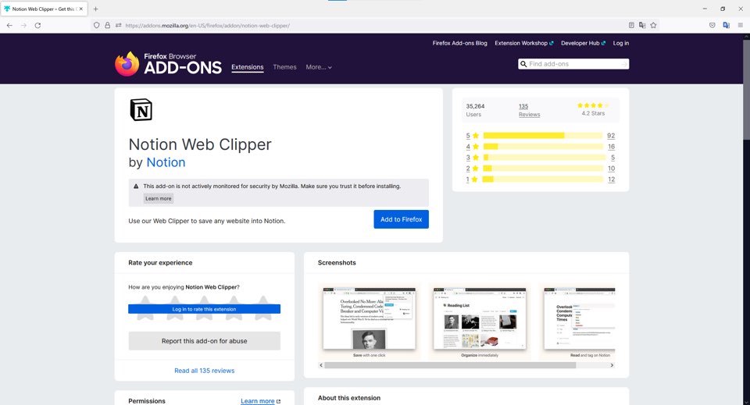Viewport: 750px width, 405px height.
Task: Click the site permissions icon in address bar
Action: (x=118, y=25)
